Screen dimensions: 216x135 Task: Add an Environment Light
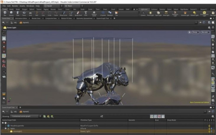tap(204, 14)
